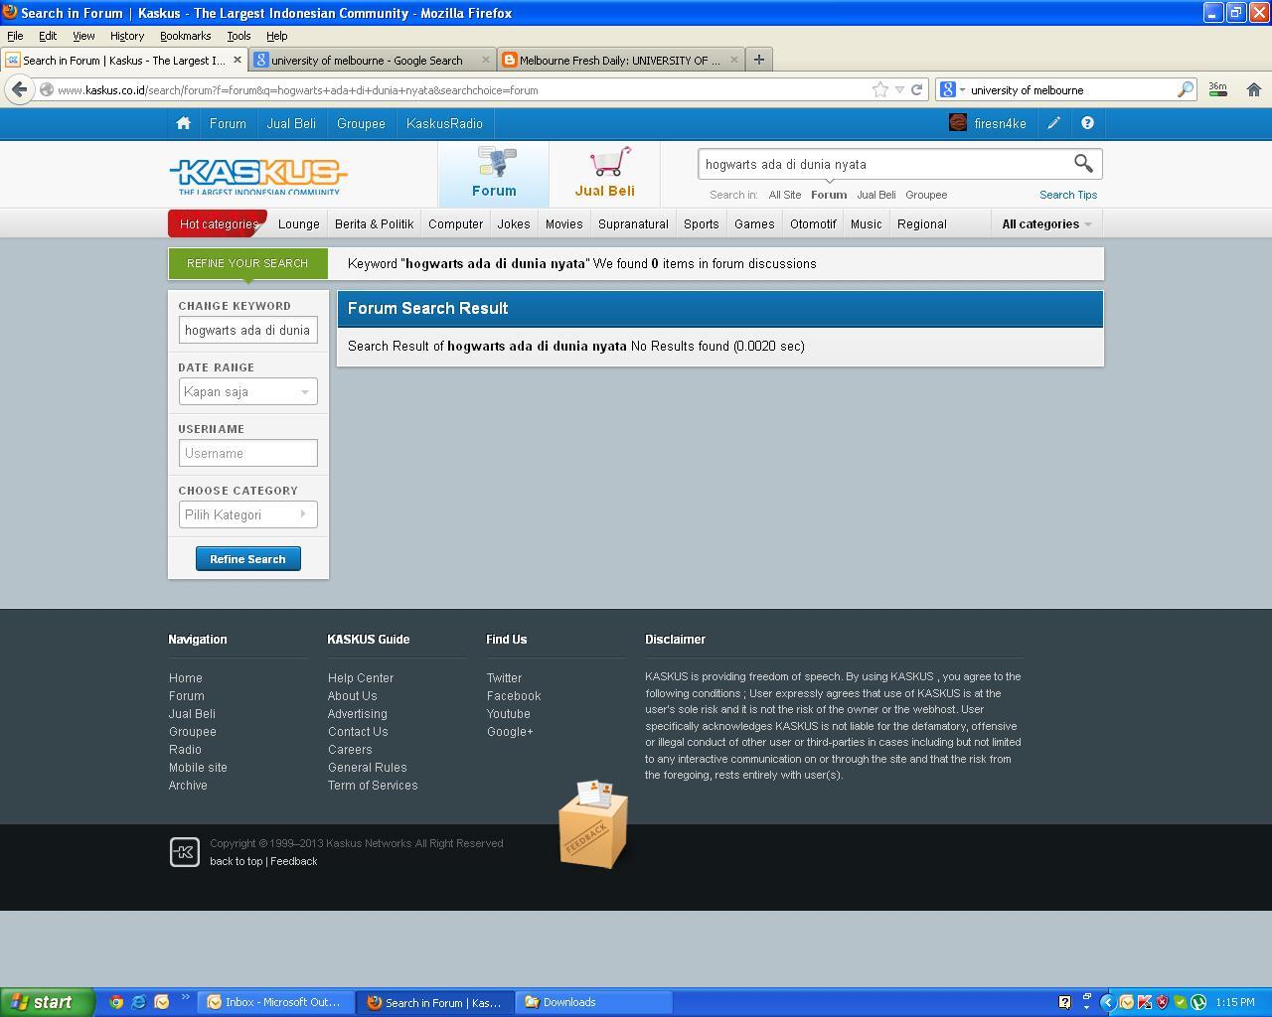Click the Mobile site footer link

[x=198, y=768]
